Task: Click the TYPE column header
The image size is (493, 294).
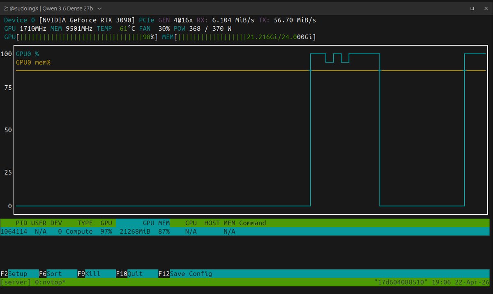Action: pyautogui.click(x=85, y=223)
